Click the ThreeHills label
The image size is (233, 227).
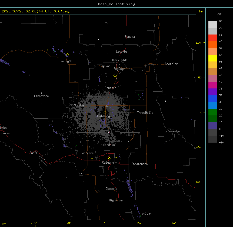(145, 113)
